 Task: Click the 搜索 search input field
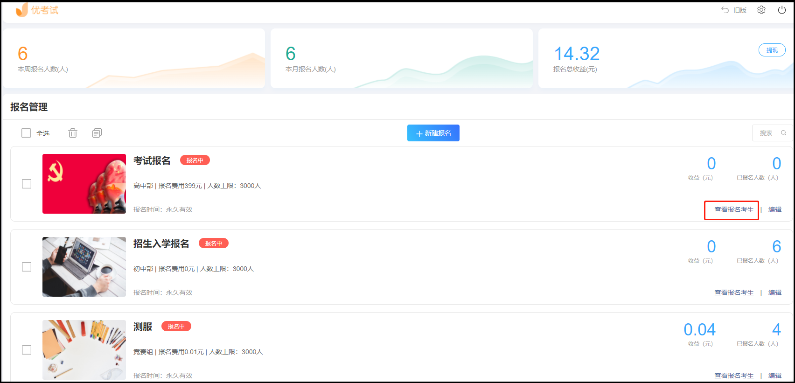click(771, 133)
